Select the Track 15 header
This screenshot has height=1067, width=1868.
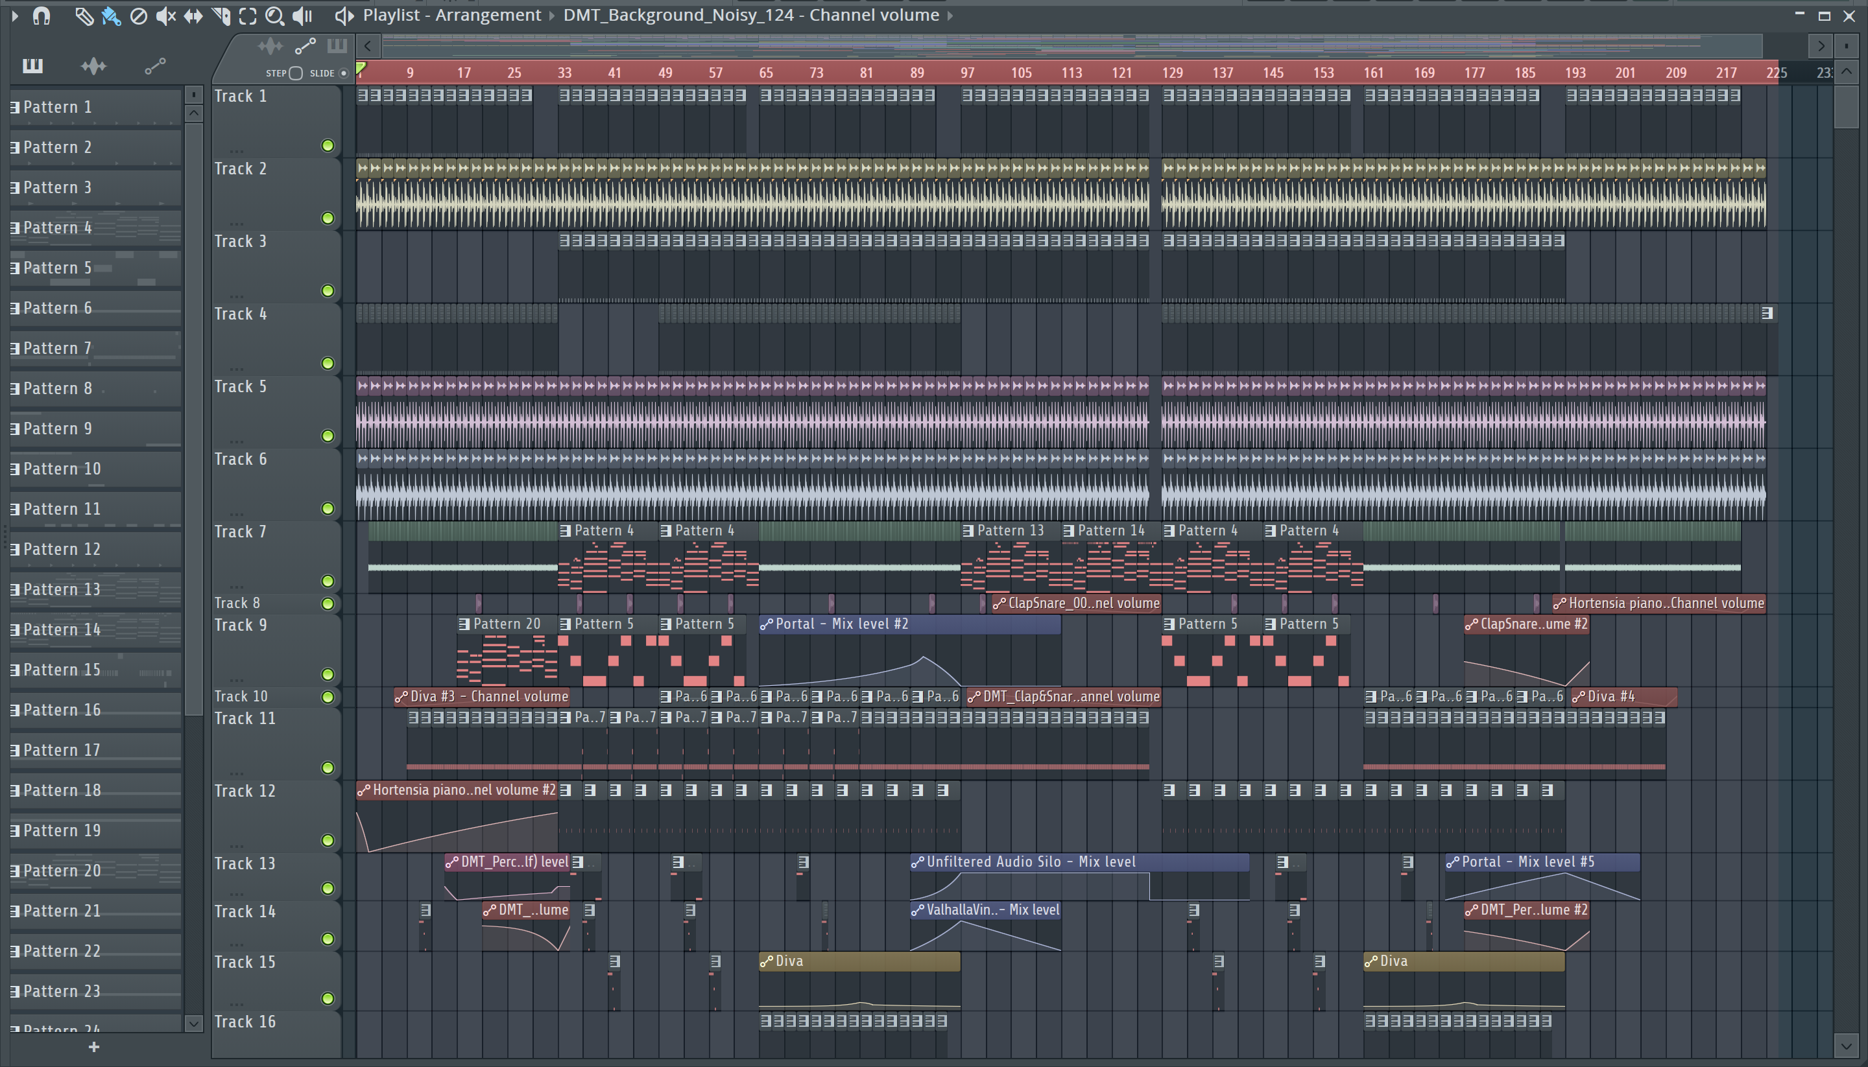(x=276, y=981)
